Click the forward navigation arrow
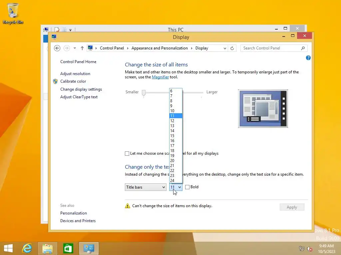The width and height of the screenshot is (341, 255). 67,48
